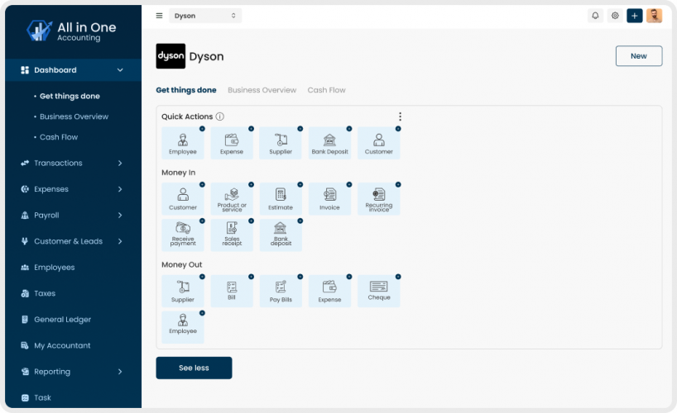Open the Bank Deposit quick action tile
The image size is (677, 413).
coord(330,143)
